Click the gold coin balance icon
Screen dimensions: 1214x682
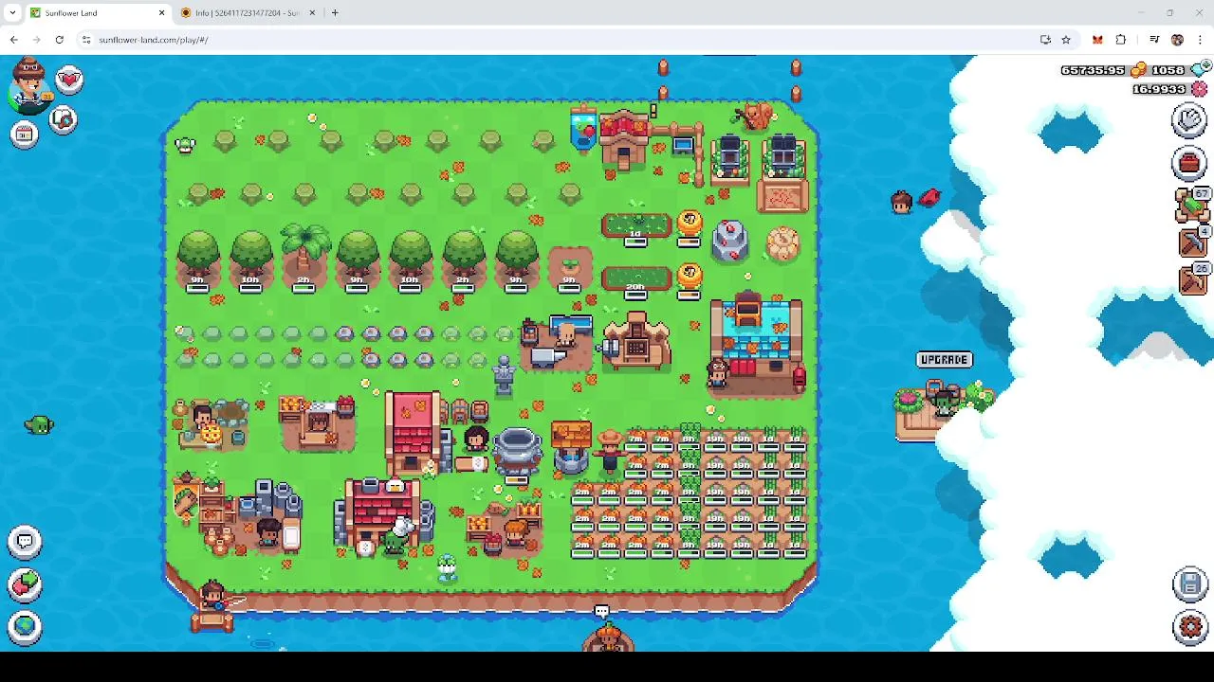point(1138,70)
